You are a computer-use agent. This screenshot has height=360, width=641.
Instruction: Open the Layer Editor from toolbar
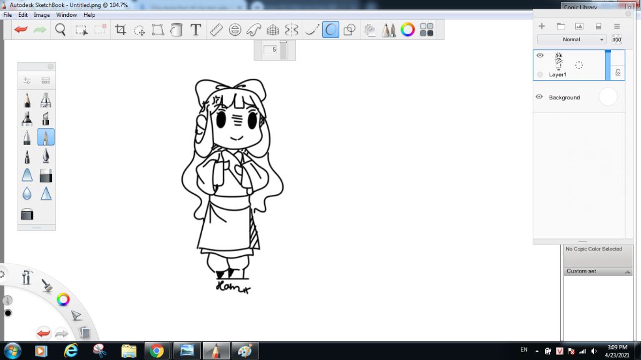[x=370, y=30]
